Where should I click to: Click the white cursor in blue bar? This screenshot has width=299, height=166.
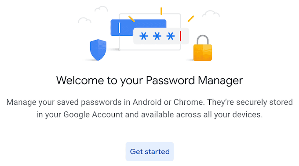[x=119, y=28]
